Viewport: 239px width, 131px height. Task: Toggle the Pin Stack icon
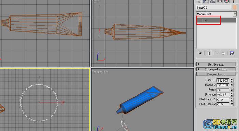pyautogui.click(x=199, y=53)
